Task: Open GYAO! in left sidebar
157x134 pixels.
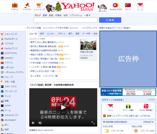Action: pos(8,106)
